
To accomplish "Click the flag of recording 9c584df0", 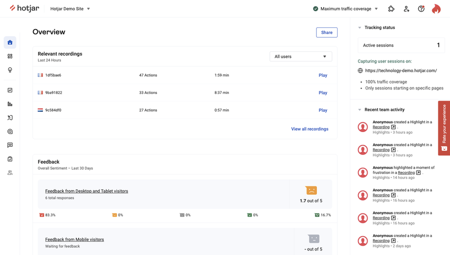I will click(40, 110).
